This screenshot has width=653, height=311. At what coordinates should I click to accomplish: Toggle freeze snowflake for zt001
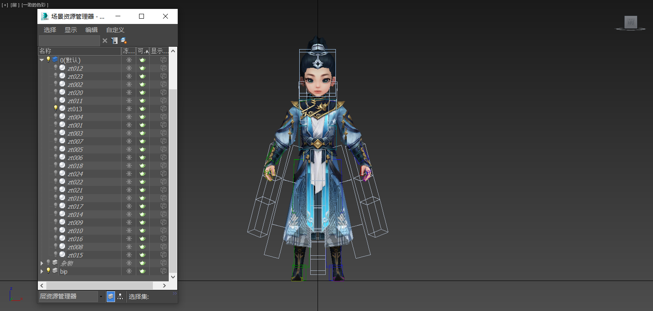(x=129, y=125)
